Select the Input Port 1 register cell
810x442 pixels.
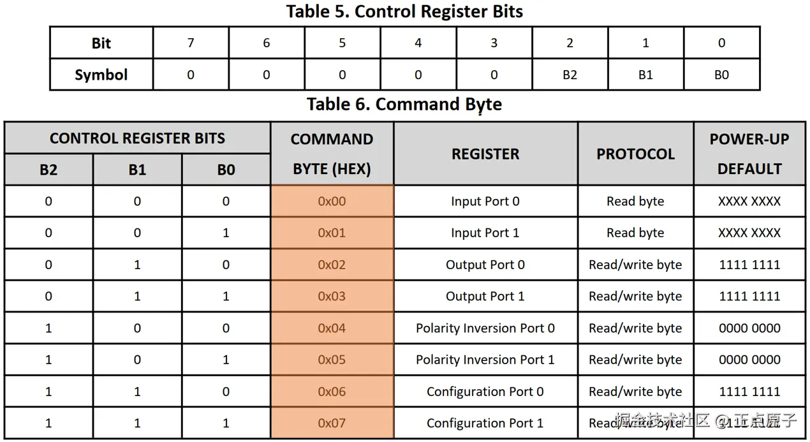click(485, 233)
